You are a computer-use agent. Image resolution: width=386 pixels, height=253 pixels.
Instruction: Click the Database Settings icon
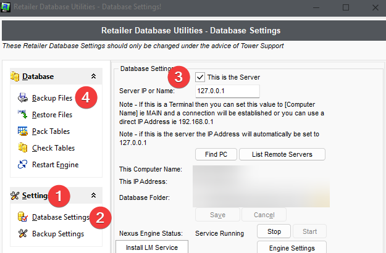click(23, 217)
